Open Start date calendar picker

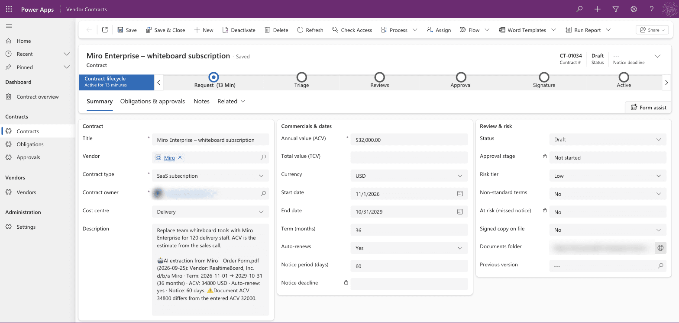coord(460,194)
